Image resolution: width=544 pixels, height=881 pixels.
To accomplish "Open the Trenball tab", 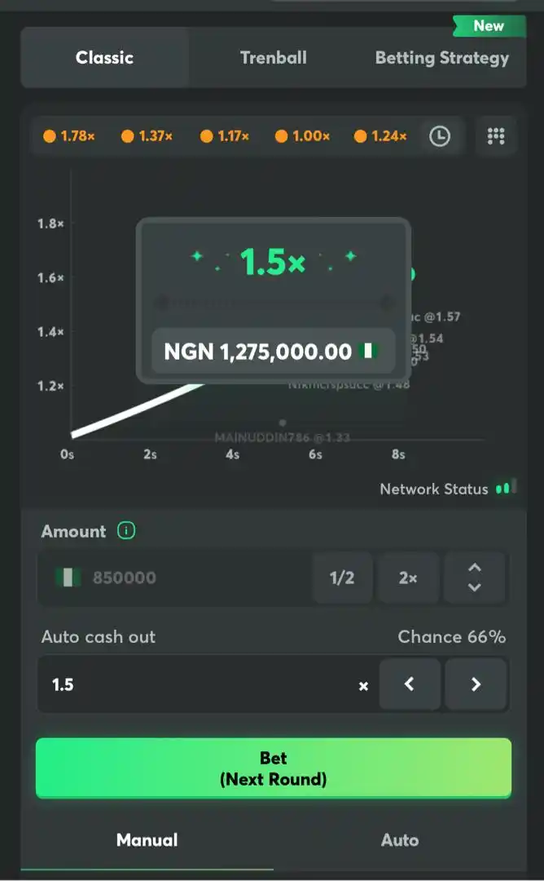I will point(273,57).
